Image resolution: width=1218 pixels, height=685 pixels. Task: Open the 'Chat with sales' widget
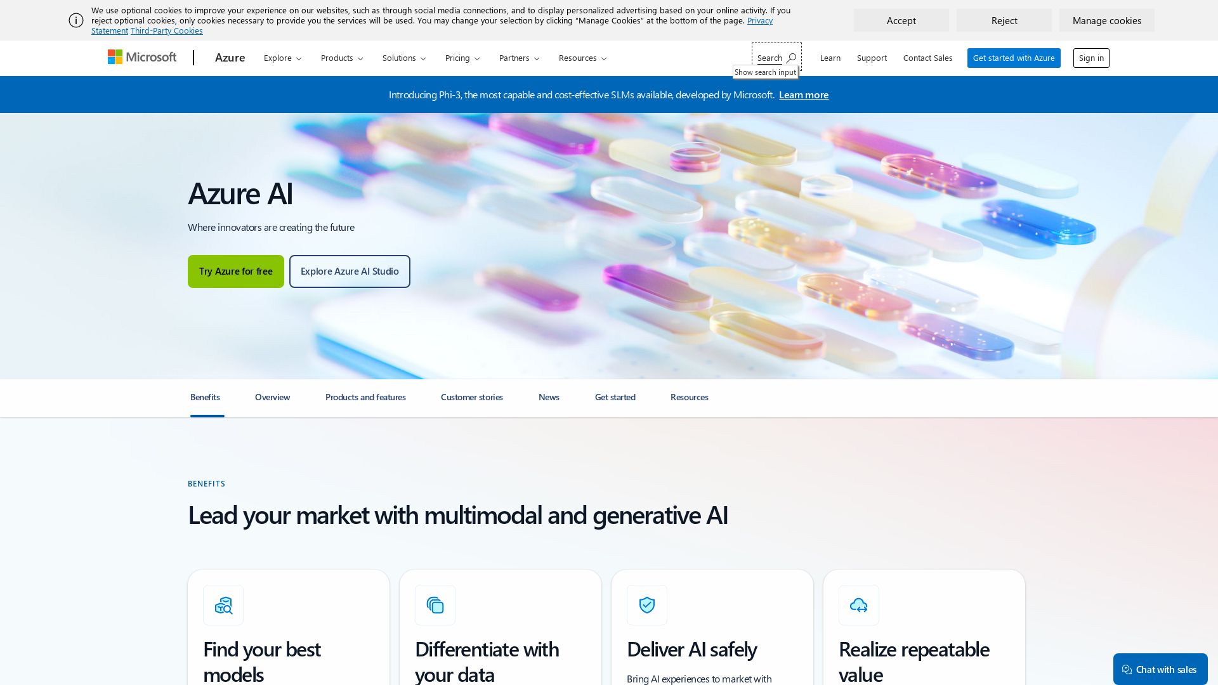(1160, 669)
